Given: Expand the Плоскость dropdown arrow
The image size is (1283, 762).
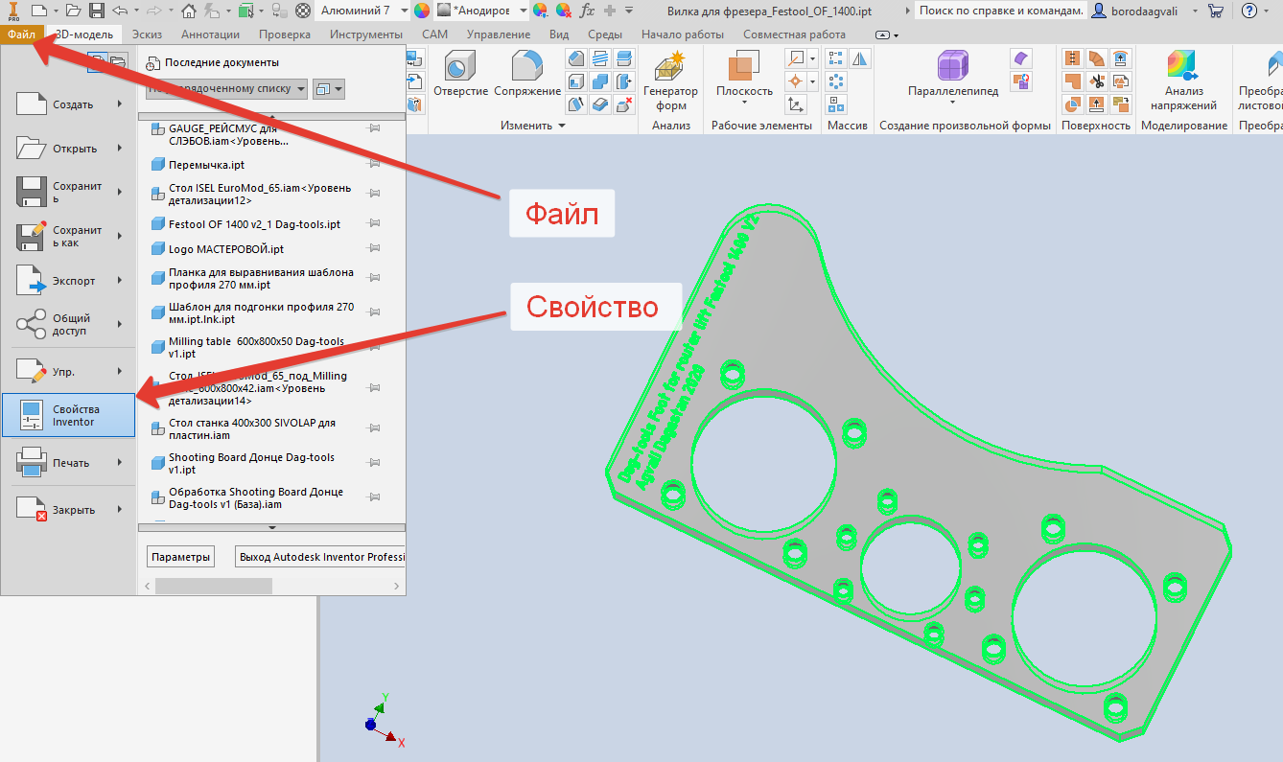Looking at the screenshot, I should coord(744,103).
